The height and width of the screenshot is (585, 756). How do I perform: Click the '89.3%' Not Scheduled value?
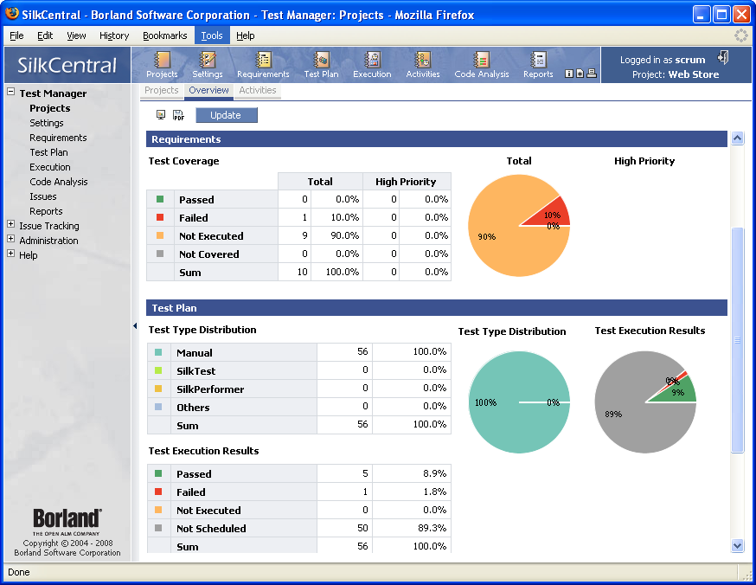pyautogui.click(x=432, y=528)
